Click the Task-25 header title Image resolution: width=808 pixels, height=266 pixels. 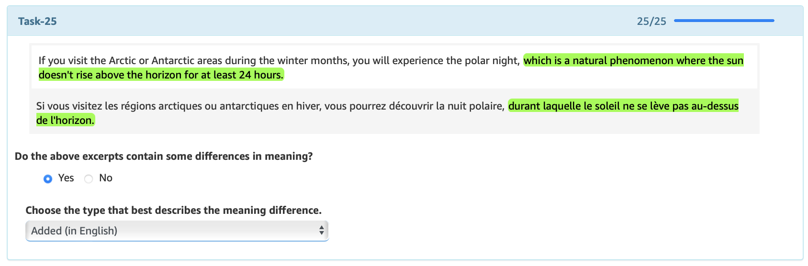[x=37, y=21]
